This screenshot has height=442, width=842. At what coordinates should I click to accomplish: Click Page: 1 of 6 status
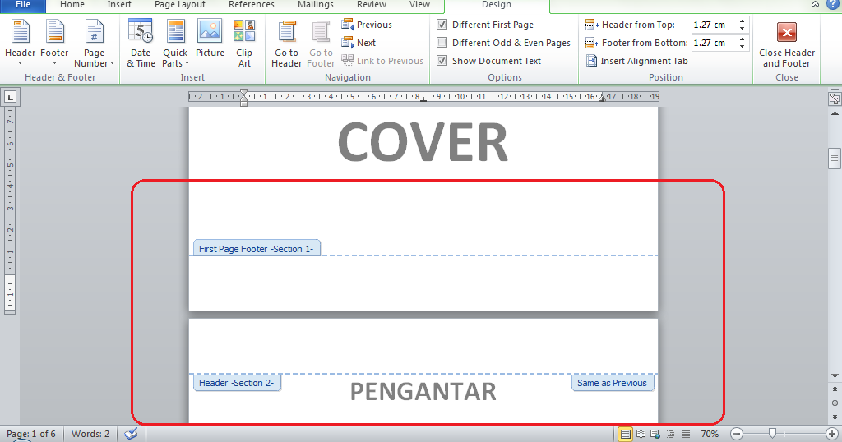[x=31, y=434]
